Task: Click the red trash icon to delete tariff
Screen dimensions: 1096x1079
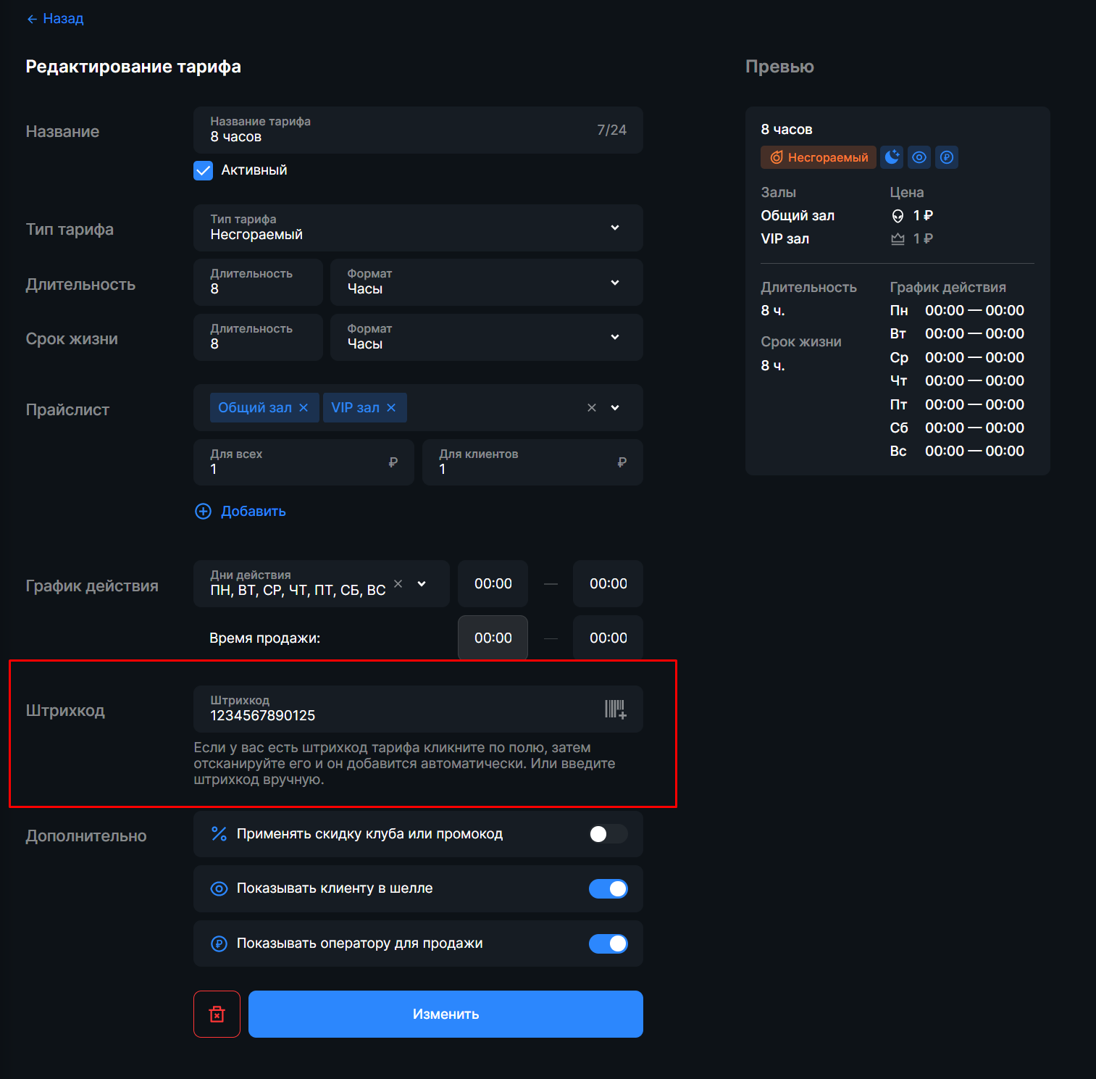Action: click(x=217, y=1014)
